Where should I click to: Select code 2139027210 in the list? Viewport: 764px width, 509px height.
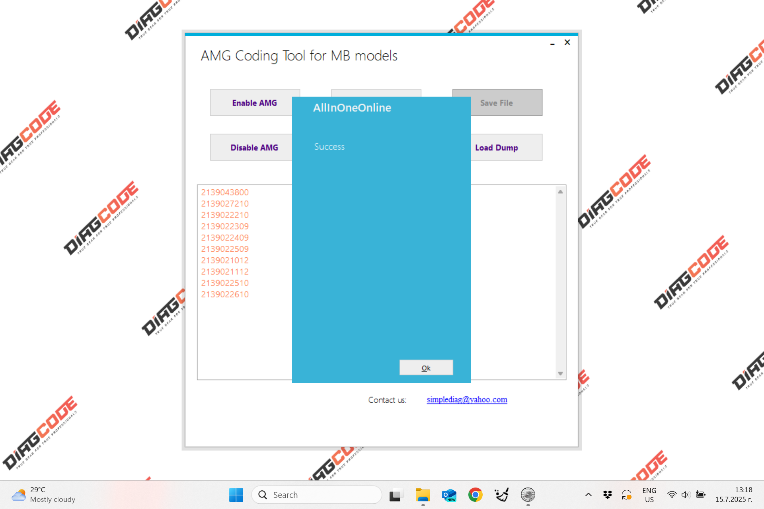225,204
